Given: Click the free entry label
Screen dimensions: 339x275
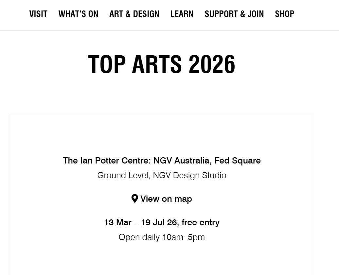Looking at the screenshot, I should (x=201, y=222).
